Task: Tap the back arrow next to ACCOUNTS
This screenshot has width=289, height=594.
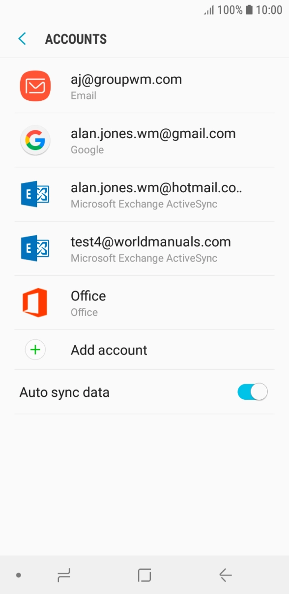Action: 22,39
